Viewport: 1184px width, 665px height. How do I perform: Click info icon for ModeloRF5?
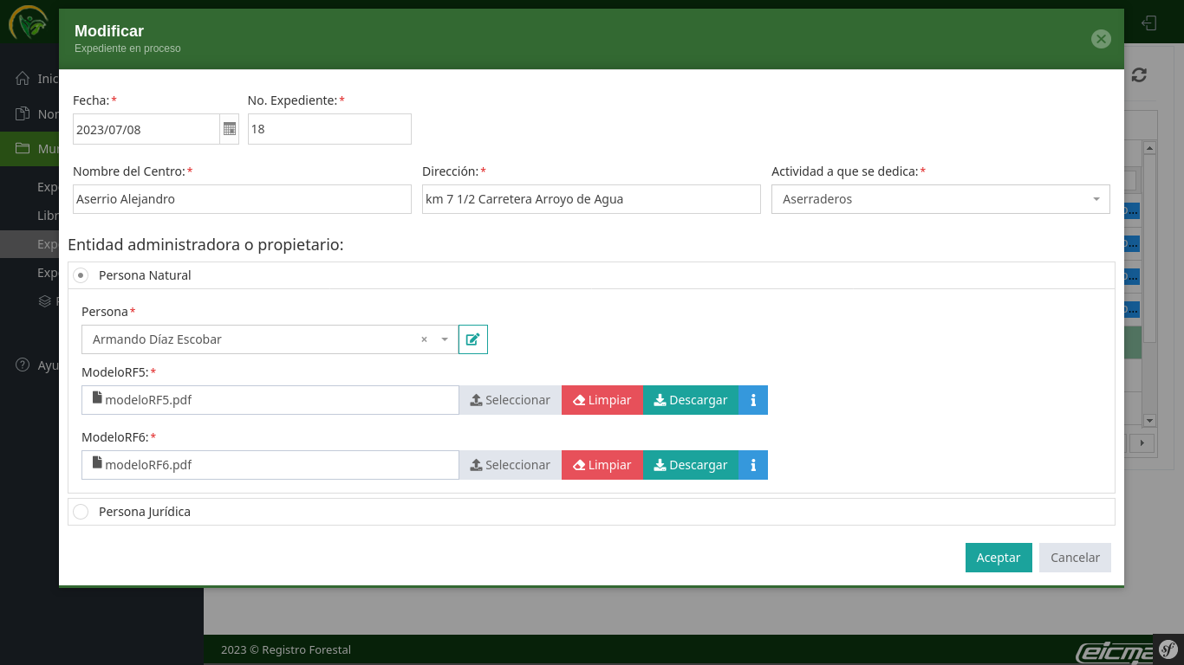pyautogui.click(x=752, y=400)
